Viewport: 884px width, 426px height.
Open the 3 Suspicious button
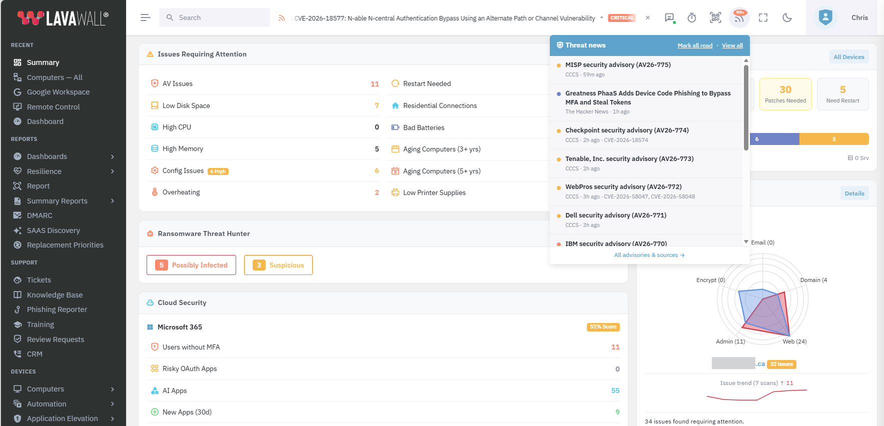[x=278, y=265]
